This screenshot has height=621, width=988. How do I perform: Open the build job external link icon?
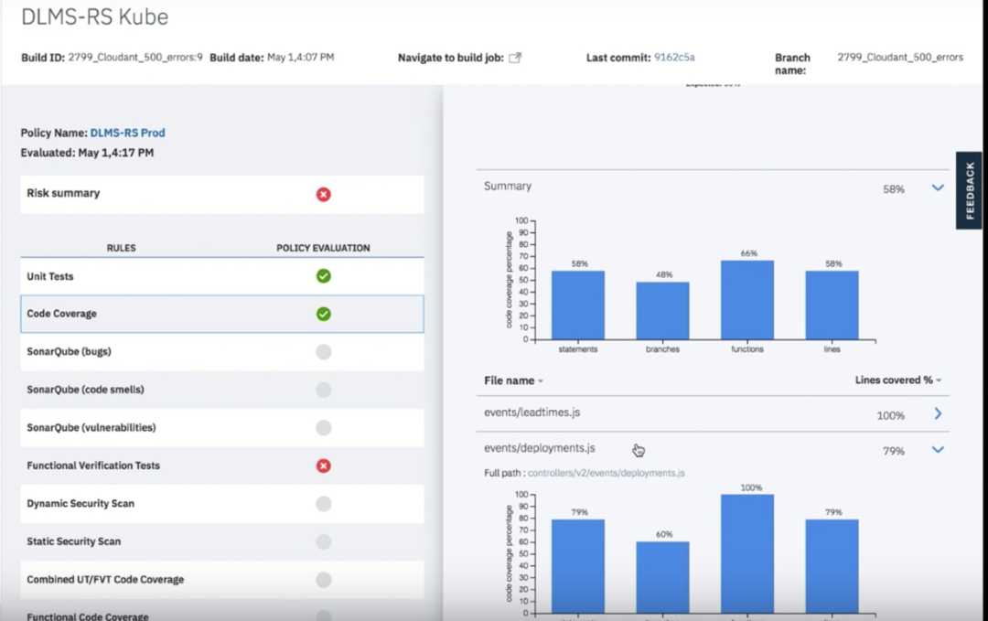[x=515, y=58]
